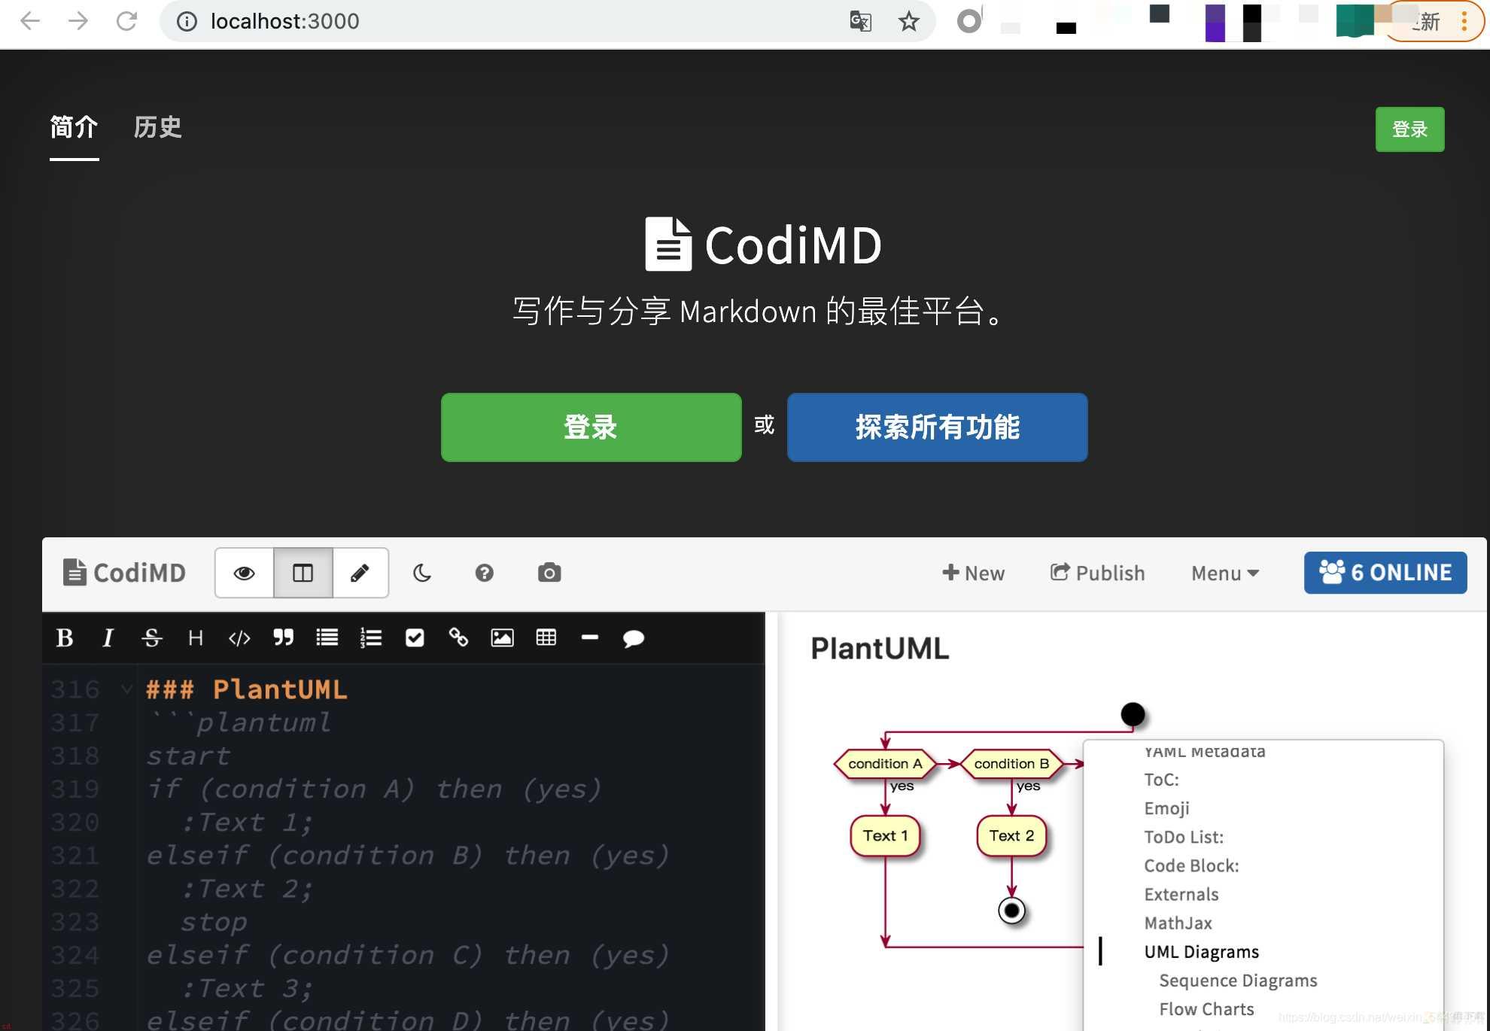The width and height of the screenshot is (1490, 1031).
Task: Reload the page with the refresh icon
Action: click(x=126, y=21)
